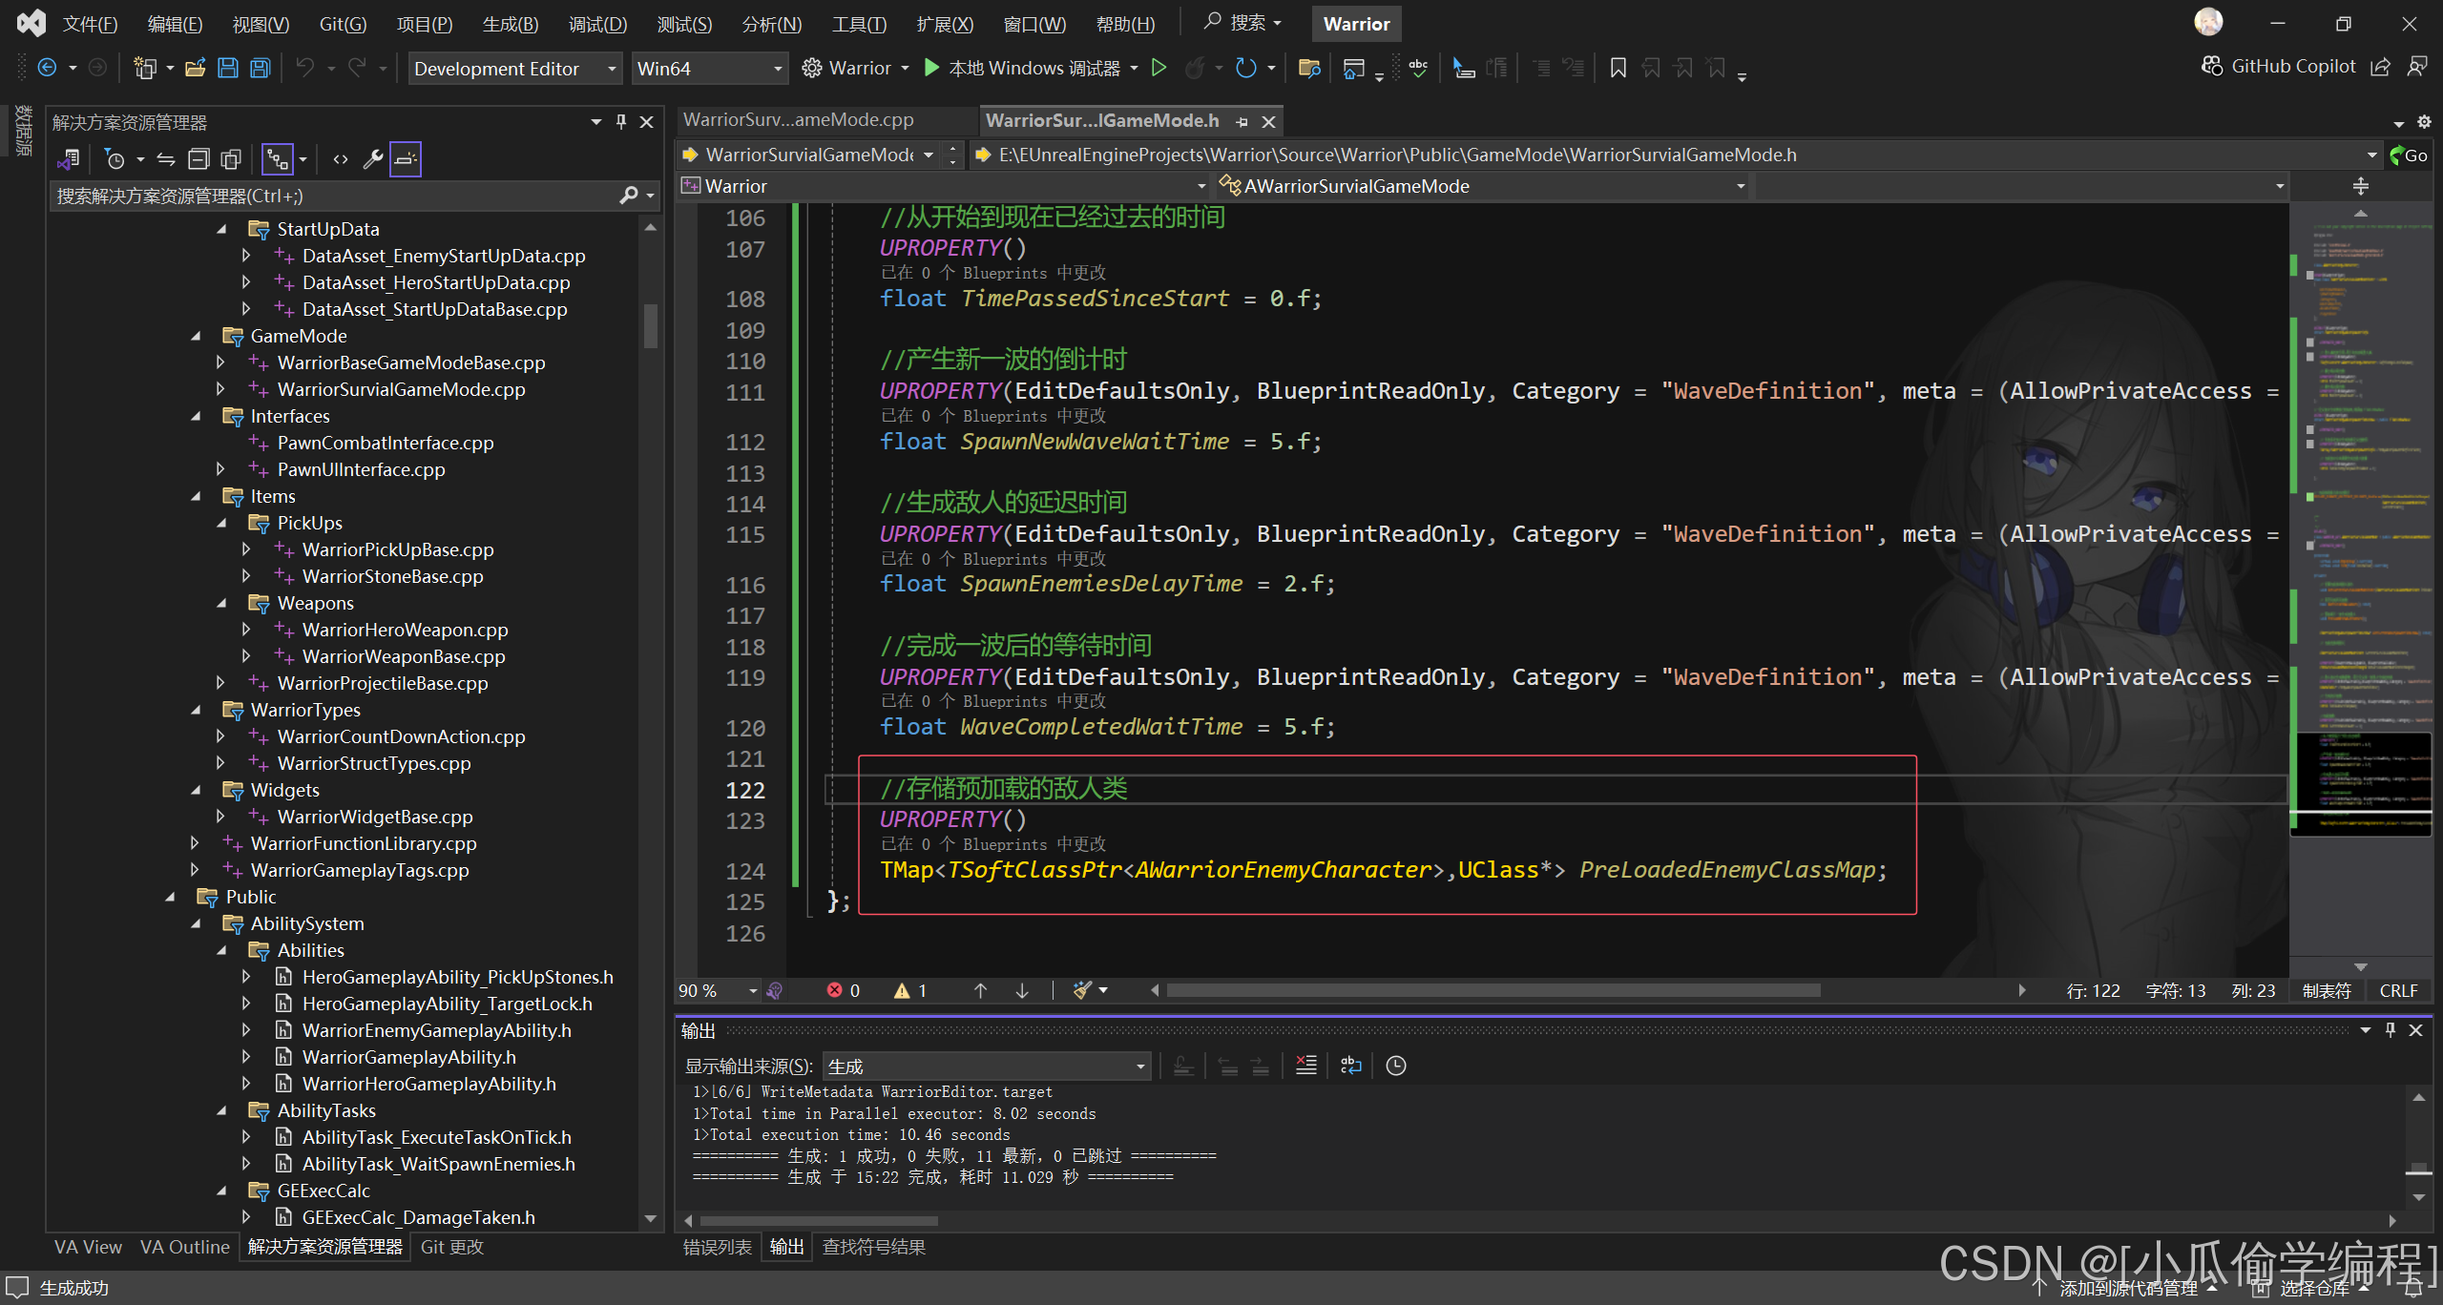The width and height of the screenshot is (2443, 1305).
Task: Open Properties wrench icon in Solution Explorer
Action: 373,159
